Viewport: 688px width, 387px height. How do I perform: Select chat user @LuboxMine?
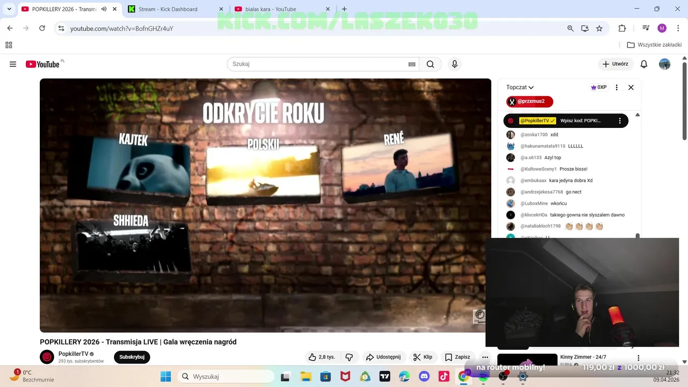[534, 204]
